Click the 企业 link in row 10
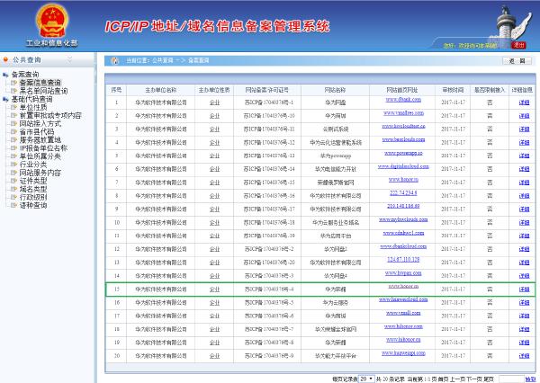The height and width of the screenshot is (383, 540). 214,223
